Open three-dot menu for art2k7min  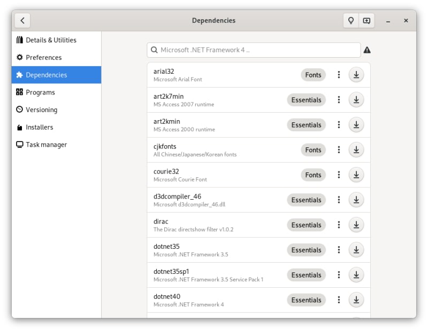(339, 100)
